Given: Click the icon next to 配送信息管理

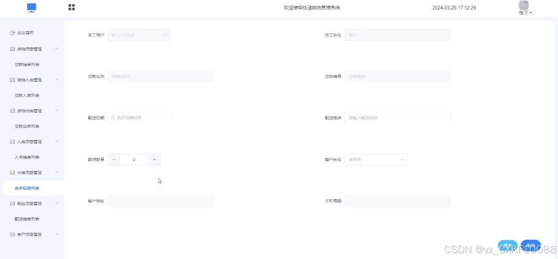Looking at the screenshot, I should (x=12, y=203).
